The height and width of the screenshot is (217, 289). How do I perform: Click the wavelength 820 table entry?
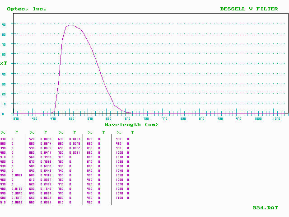pos(89,139)
